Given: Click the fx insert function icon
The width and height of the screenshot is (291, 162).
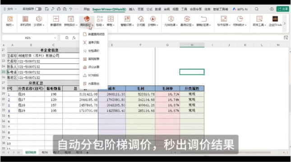Looking at the screenshot, I should tap(74, 38).
